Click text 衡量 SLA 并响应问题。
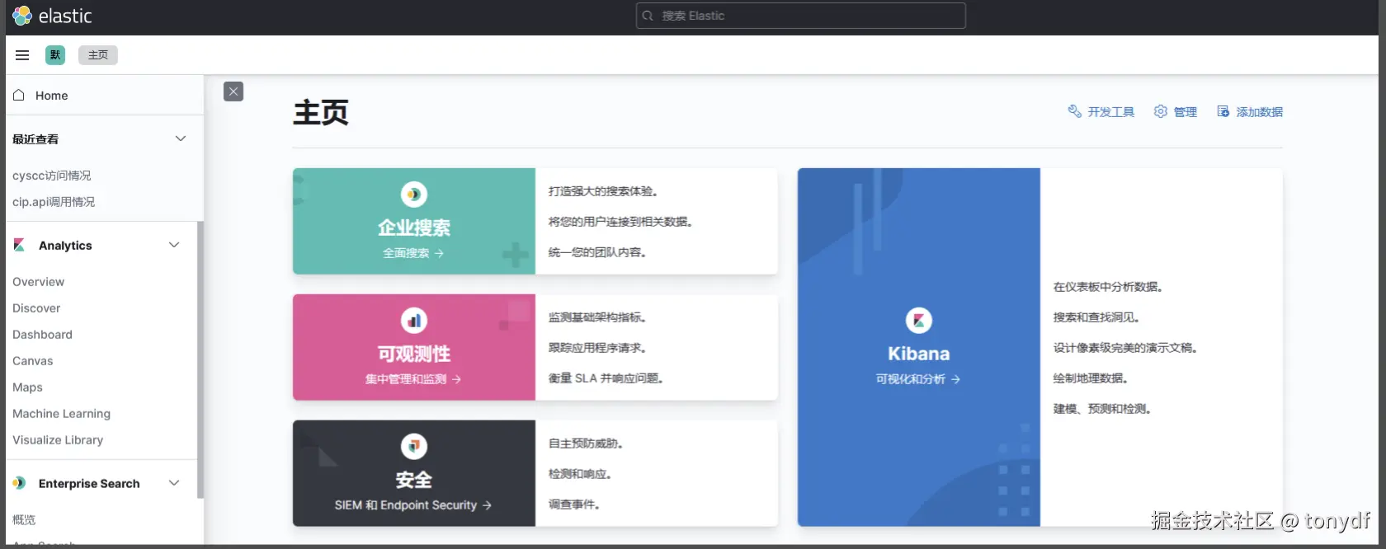Viewport: 1386px width, 549px height. (606, 378)
